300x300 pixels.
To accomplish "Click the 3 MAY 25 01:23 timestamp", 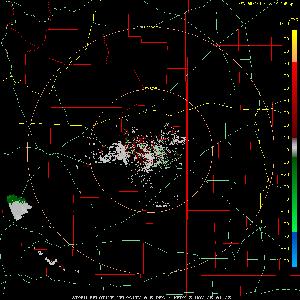I will pos(210,298).
